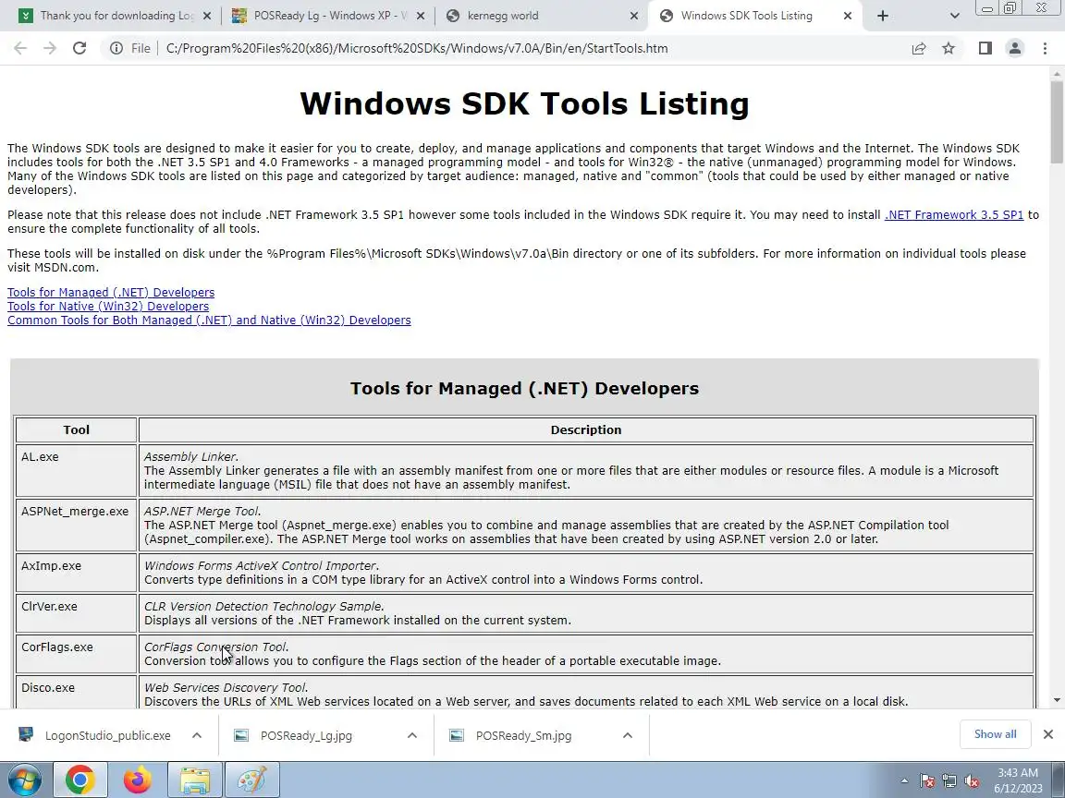The height and width of the screenshot is (798, 1065).
Task: Open the .NET Framework 3.5 SP1 link
Action: point(954,214)
